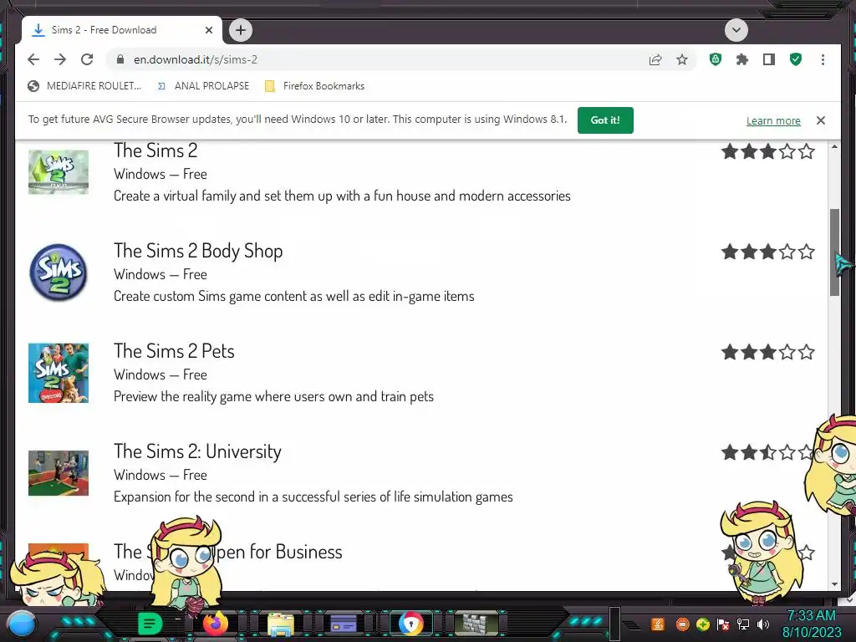Viewport: 856px width, 642px height.
Task: Launch Firefox from the taskbar
Action: (215, 624)
